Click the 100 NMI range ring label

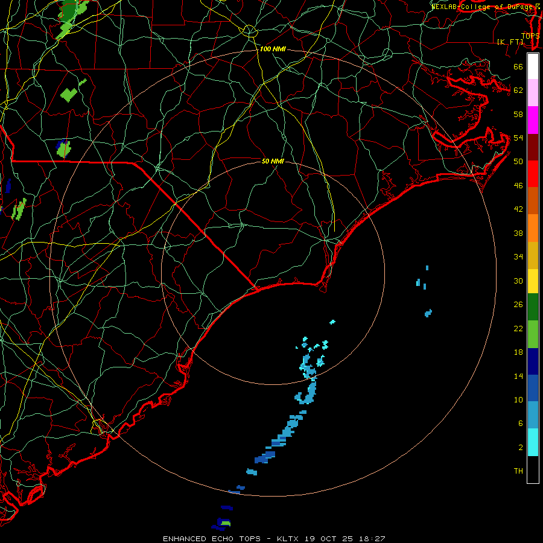273,49
